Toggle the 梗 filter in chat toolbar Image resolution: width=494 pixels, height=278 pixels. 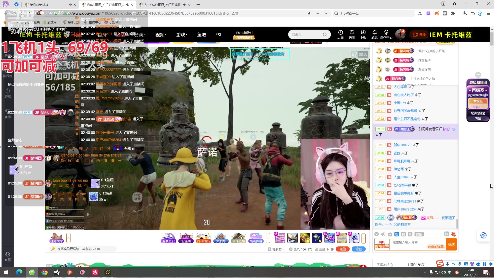403,234
